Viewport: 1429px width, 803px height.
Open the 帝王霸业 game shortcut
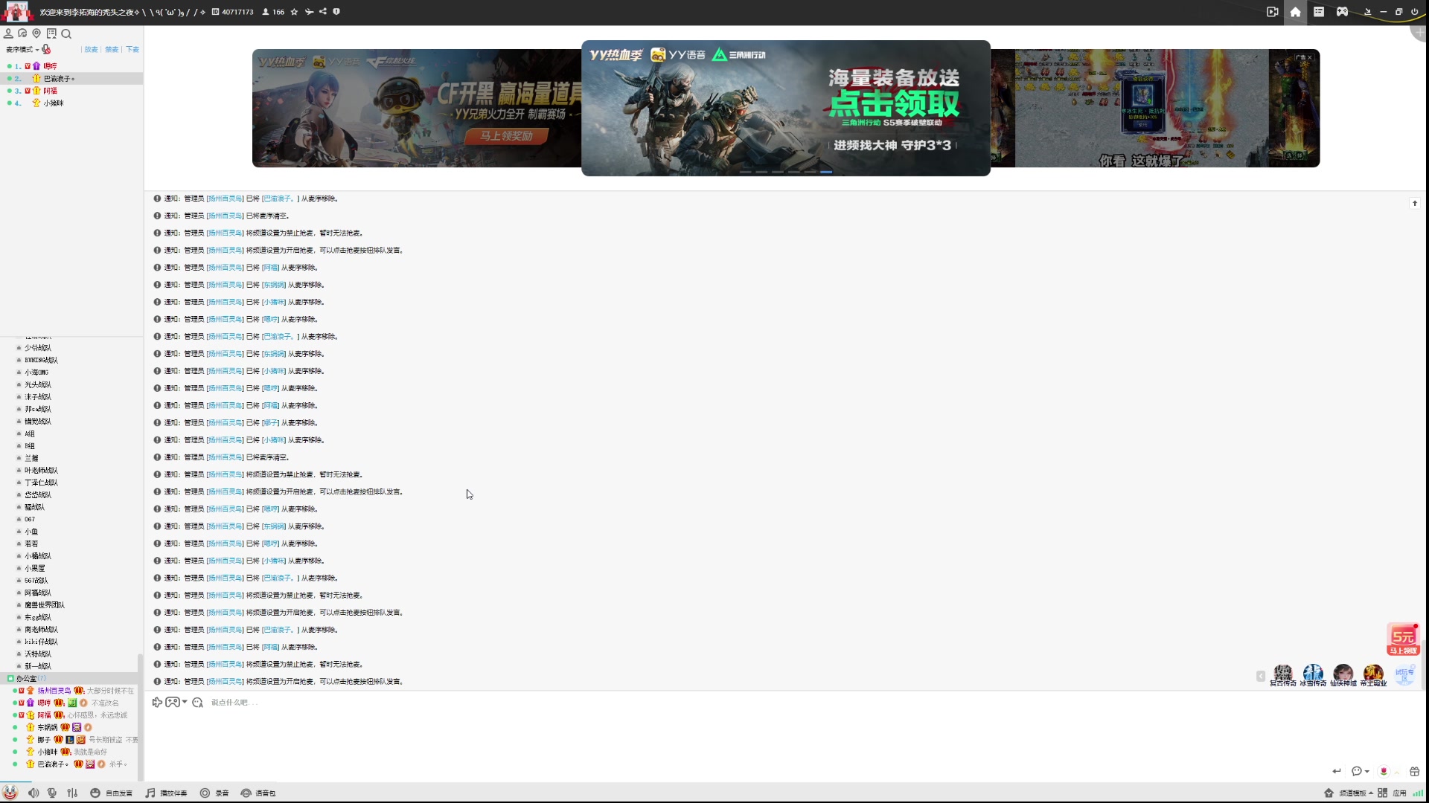click(x=1373, y=676)
